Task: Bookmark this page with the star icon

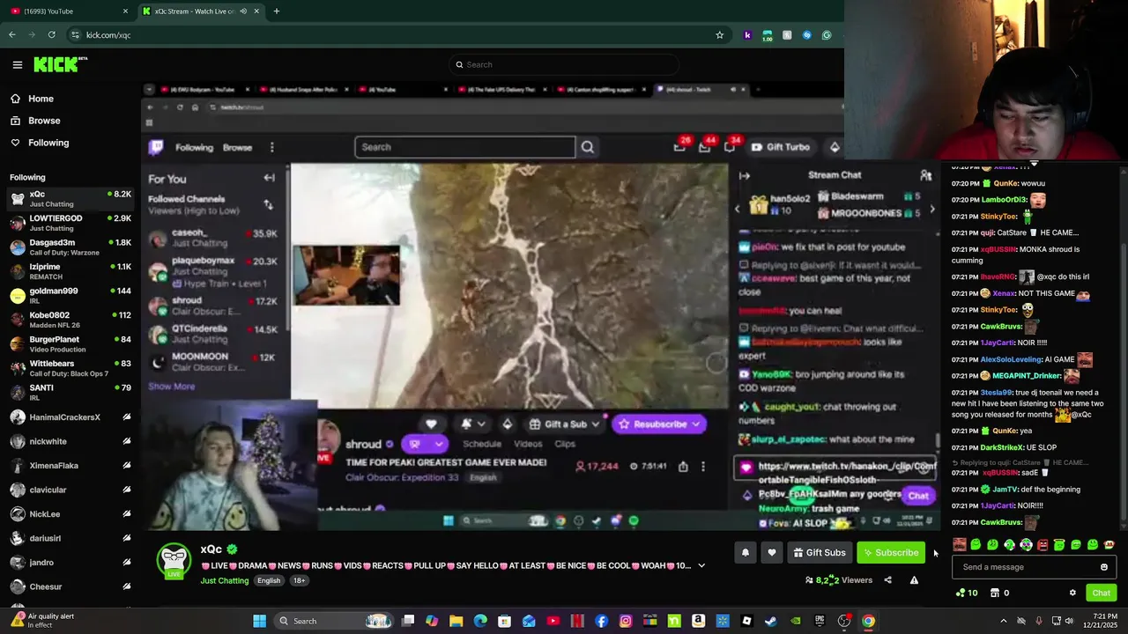Action: coord(719,35)
